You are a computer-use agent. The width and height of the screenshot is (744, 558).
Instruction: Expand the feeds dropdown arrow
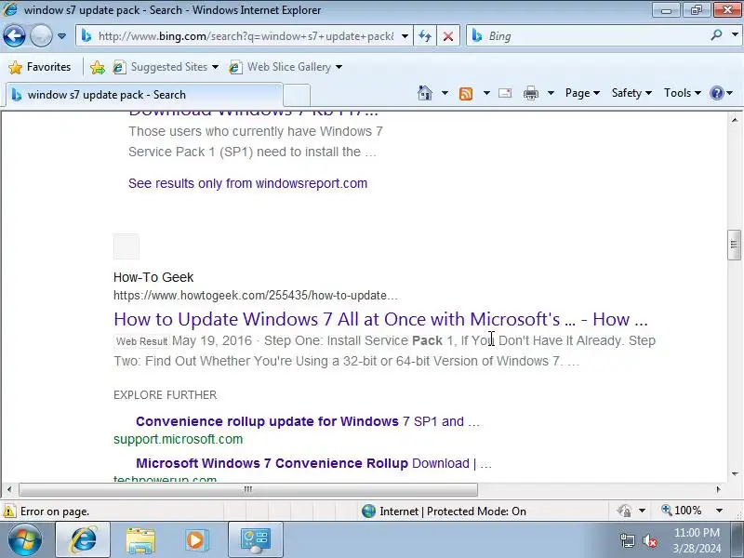click(x=486, y=93)
